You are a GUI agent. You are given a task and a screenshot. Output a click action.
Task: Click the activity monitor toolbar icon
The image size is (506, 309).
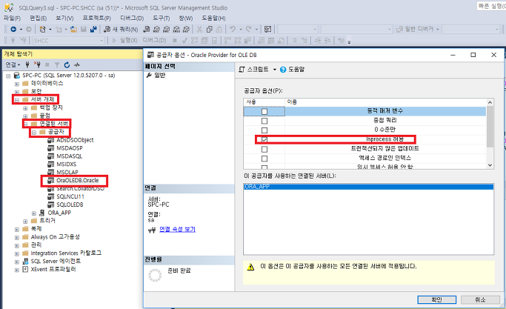pyautogui.click(x=267, y=30)
